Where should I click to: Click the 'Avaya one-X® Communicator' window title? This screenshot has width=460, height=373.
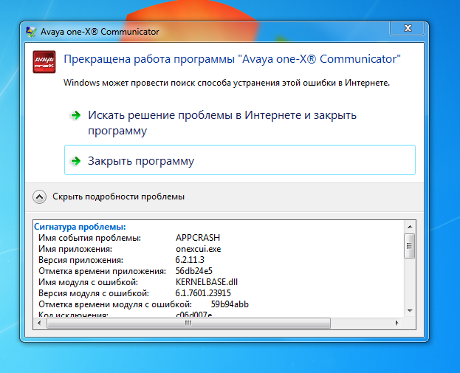100,32
